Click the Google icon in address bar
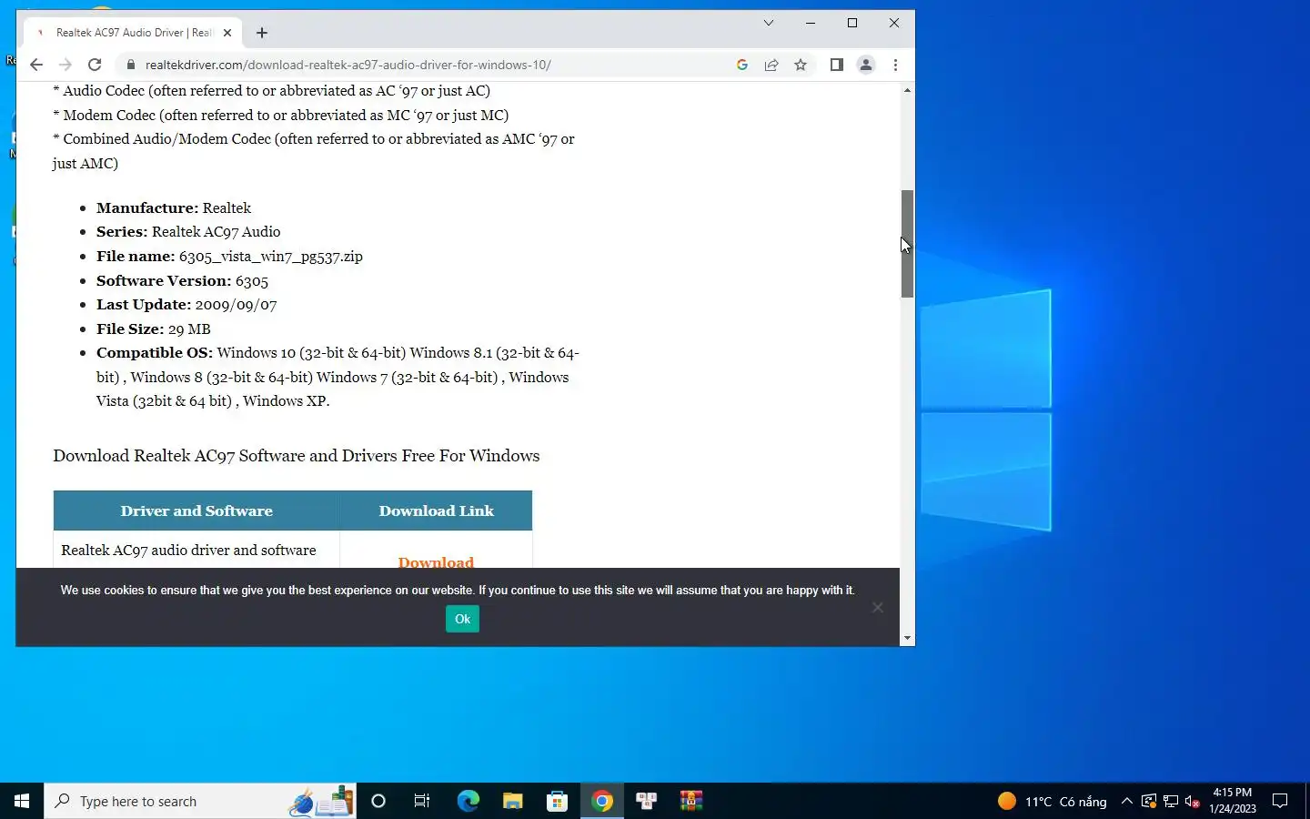This screenshot has width=1310, height=819. pyautogui.click(x=742, y=65)
